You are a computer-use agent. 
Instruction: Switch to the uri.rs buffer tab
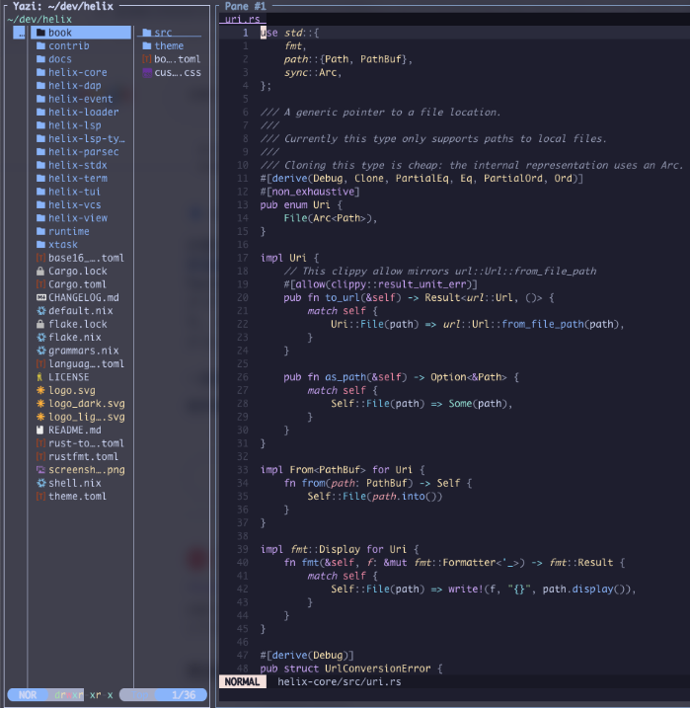pyautogui.click(x=242, y=19)
